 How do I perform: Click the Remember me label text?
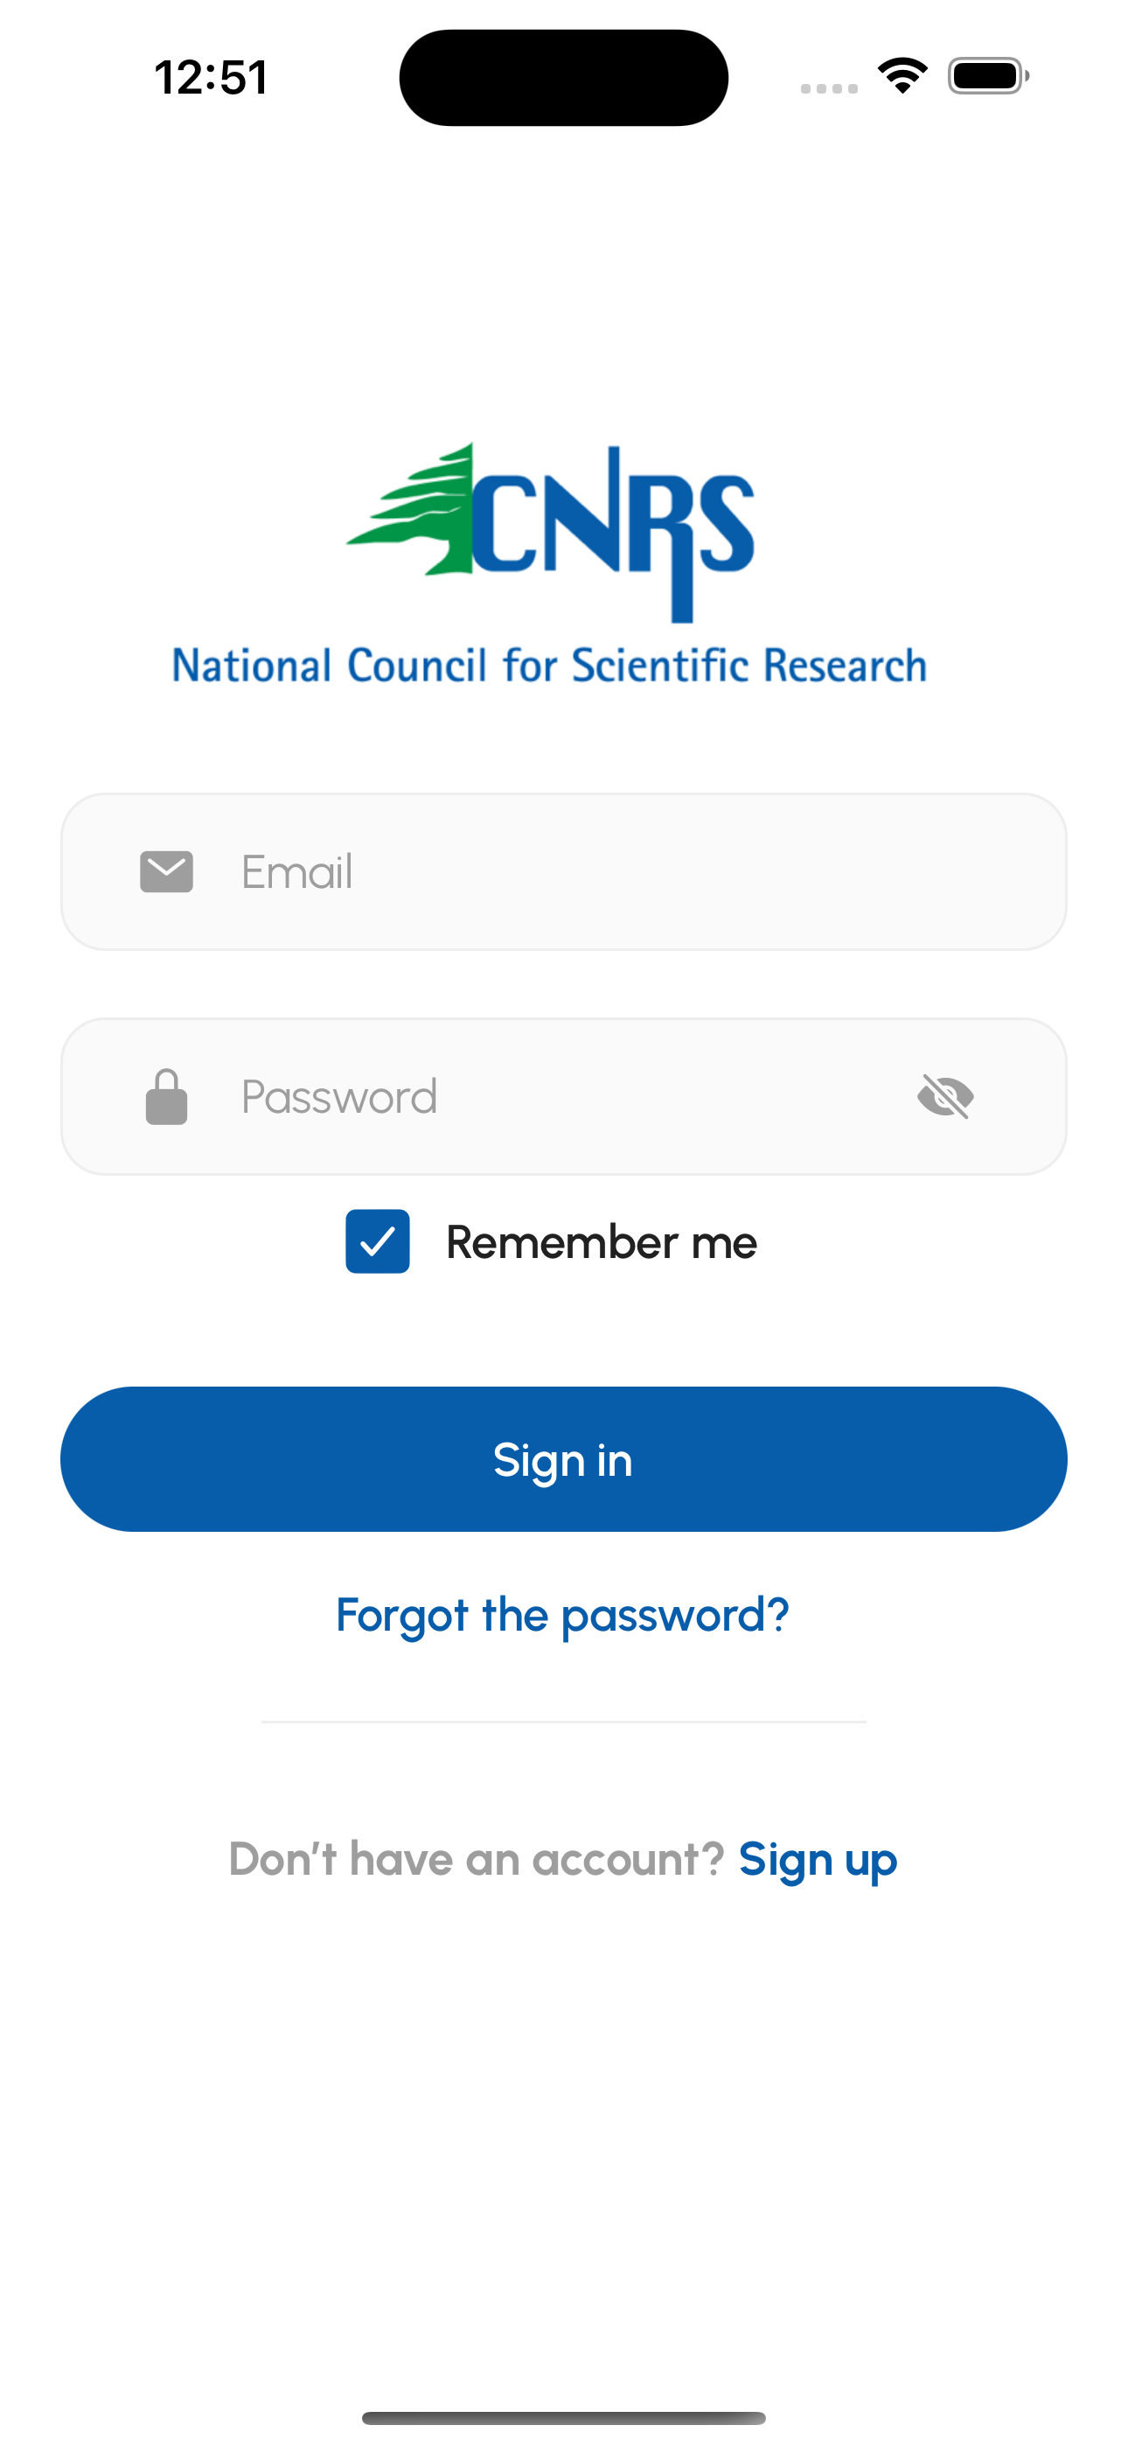point(602,1242)
